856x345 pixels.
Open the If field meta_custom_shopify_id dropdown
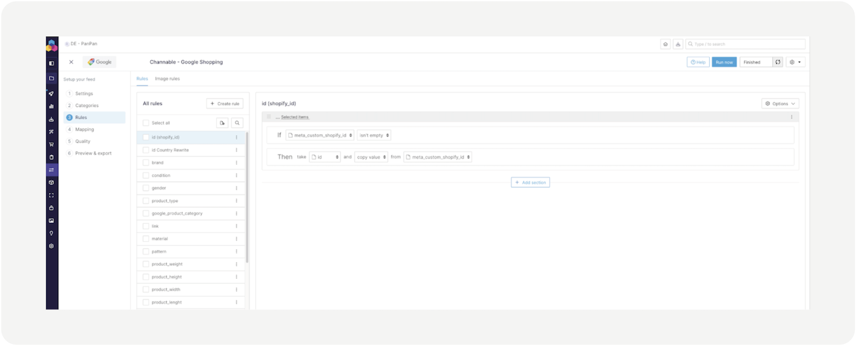[x=320, y=135]
